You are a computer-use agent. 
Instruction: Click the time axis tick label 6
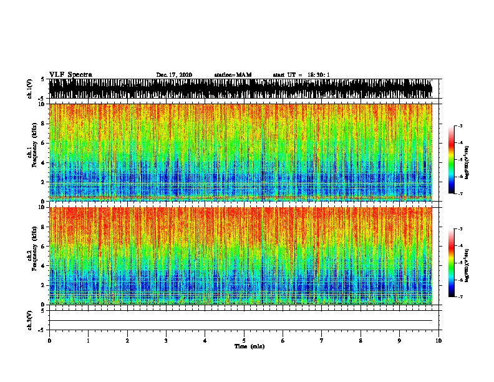(x=283, y=341)
